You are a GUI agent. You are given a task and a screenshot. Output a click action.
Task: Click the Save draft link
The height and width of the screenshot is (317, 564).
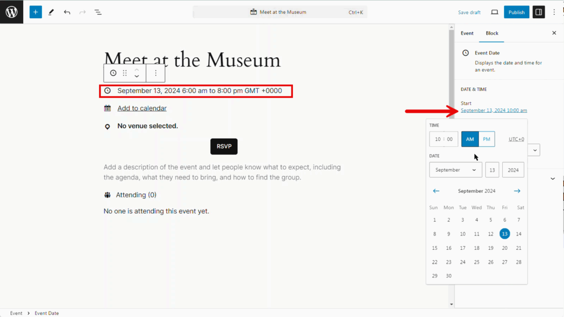tap(469, 12)
